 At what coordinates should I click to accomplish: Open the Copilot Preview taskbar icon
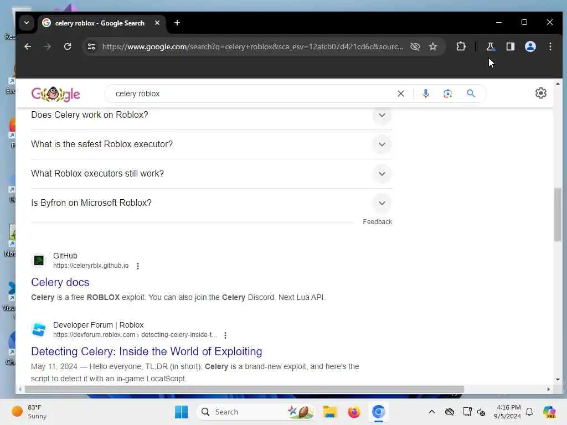549,412
